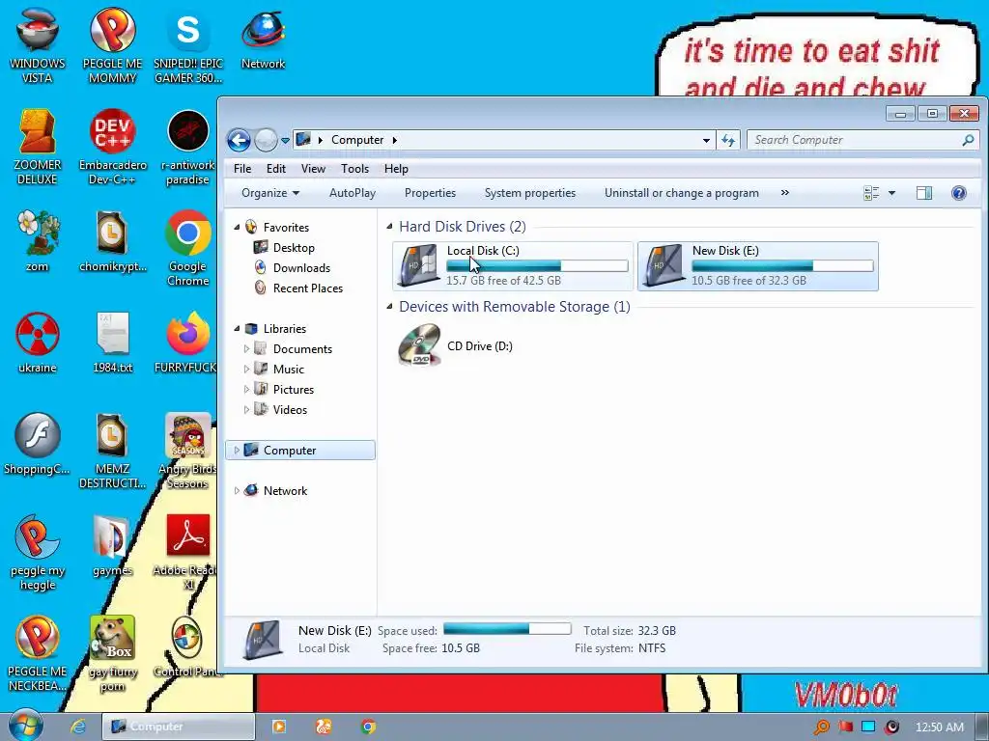
Task: Open the Edit menu
Action: (x=275, y=168)
